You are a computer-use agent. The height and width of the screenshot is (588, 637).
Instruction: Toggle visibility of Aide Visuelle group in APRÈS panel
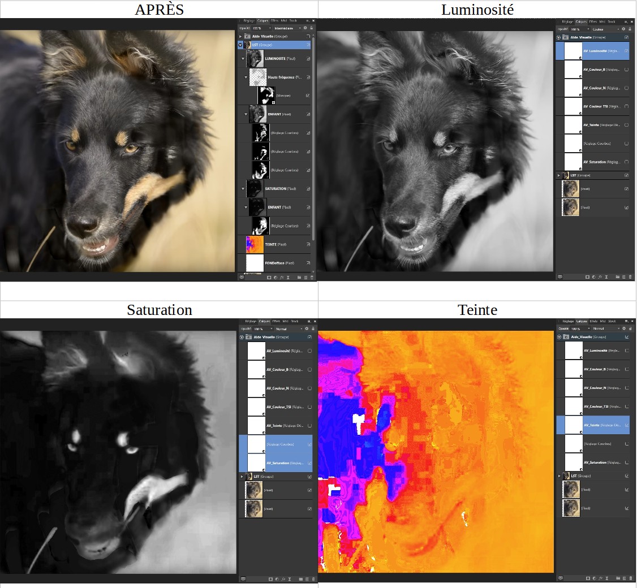tap(308, 36)
